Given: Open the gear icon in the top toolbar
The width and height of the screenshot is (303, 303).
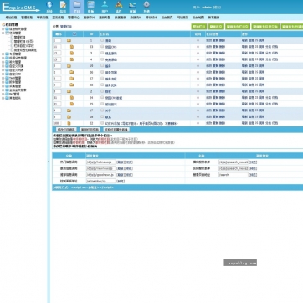Looking at the screenshot, I should (x=146, y=5).
